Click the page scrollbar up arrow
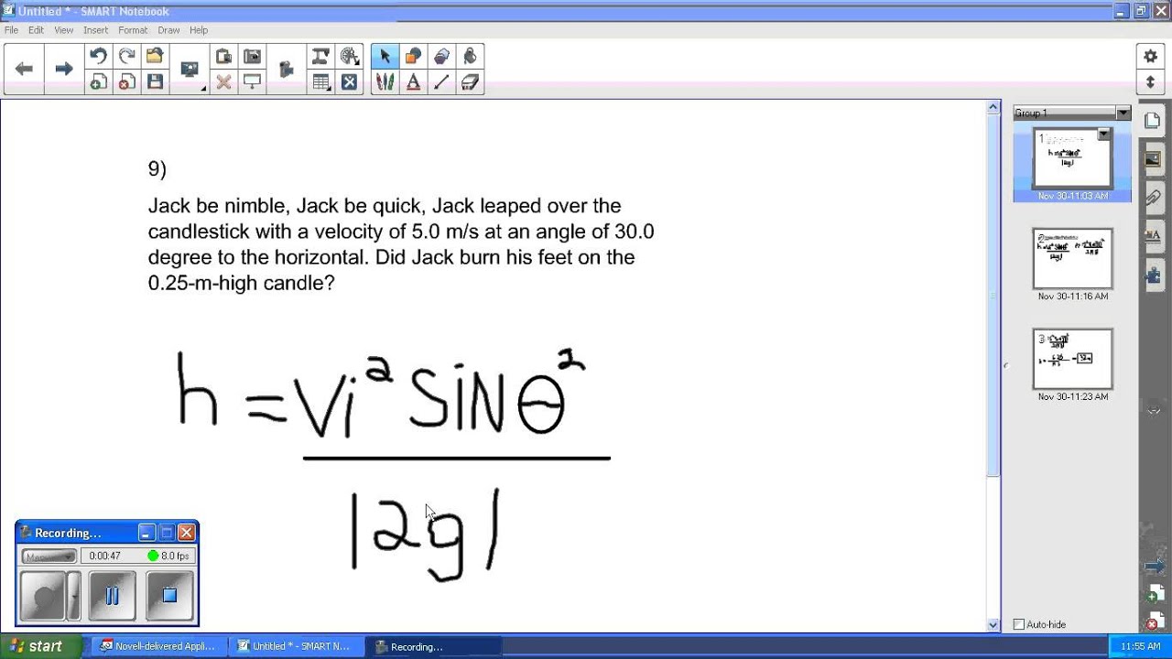This screenshot has width=1172, height=659. (x=993, y=107)
